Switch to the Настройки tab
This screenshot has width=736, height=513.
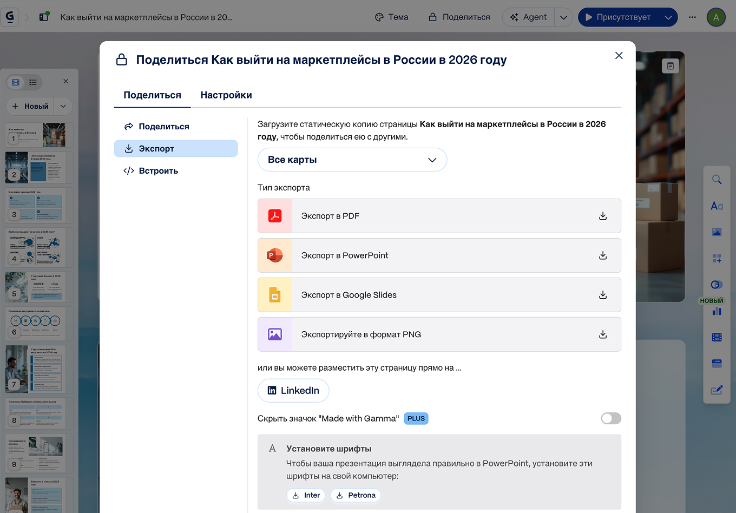[226, 95]
